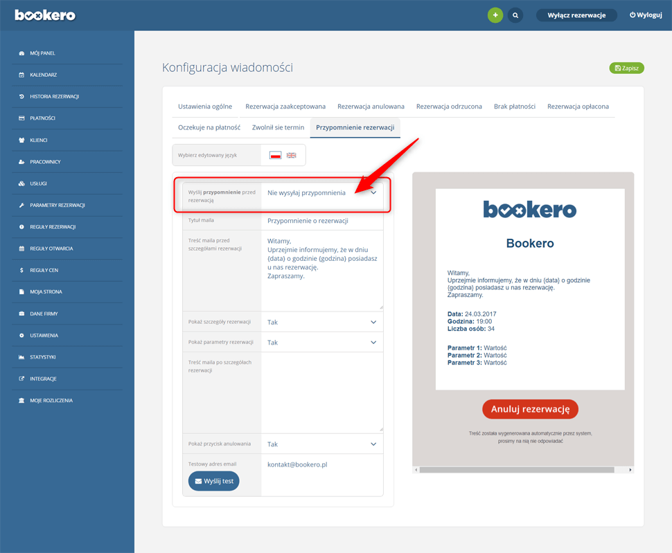Viewport: 672px width, 553px height.
Task: Click the Wyślij test button
Action: [214, 481]
